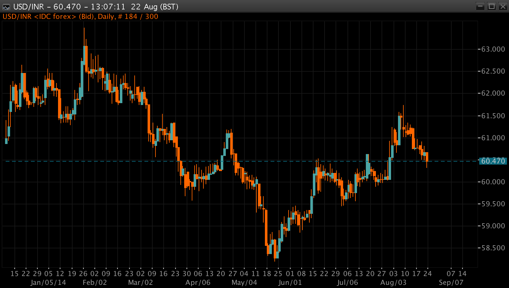The width and height of the screenshot is (509, 288).
Task: Click the Apr/06 date axis label
Action: pyautogui.click(x=198, y=282)
